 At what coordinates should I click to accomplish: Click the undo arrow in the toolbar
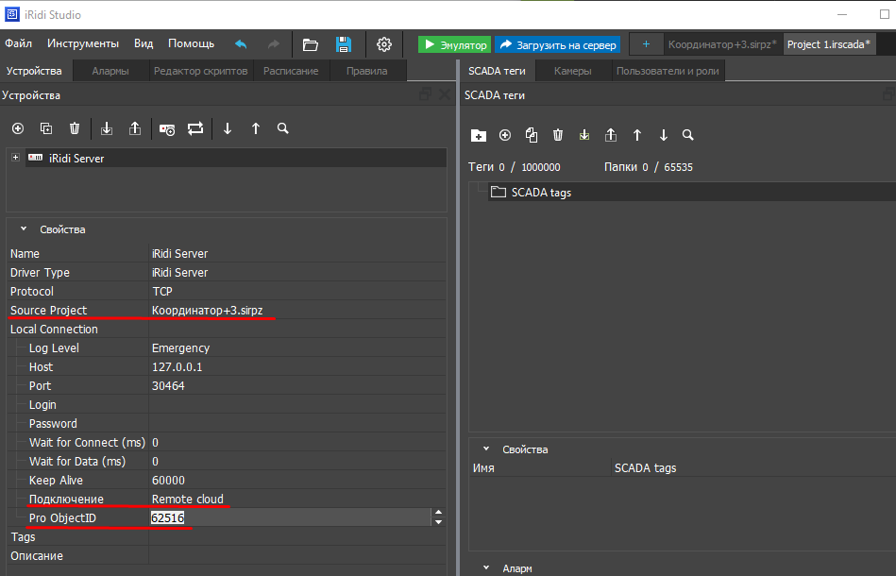pos(241,44)
